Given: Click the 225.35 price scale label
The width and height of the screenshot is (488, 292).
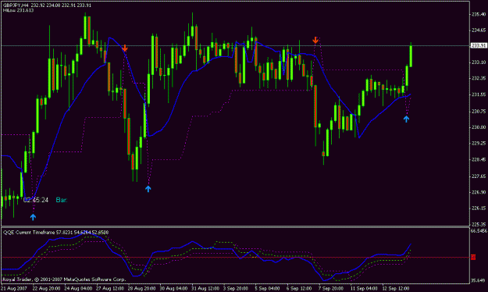Looking at the screenshot, I should point(479,224).
